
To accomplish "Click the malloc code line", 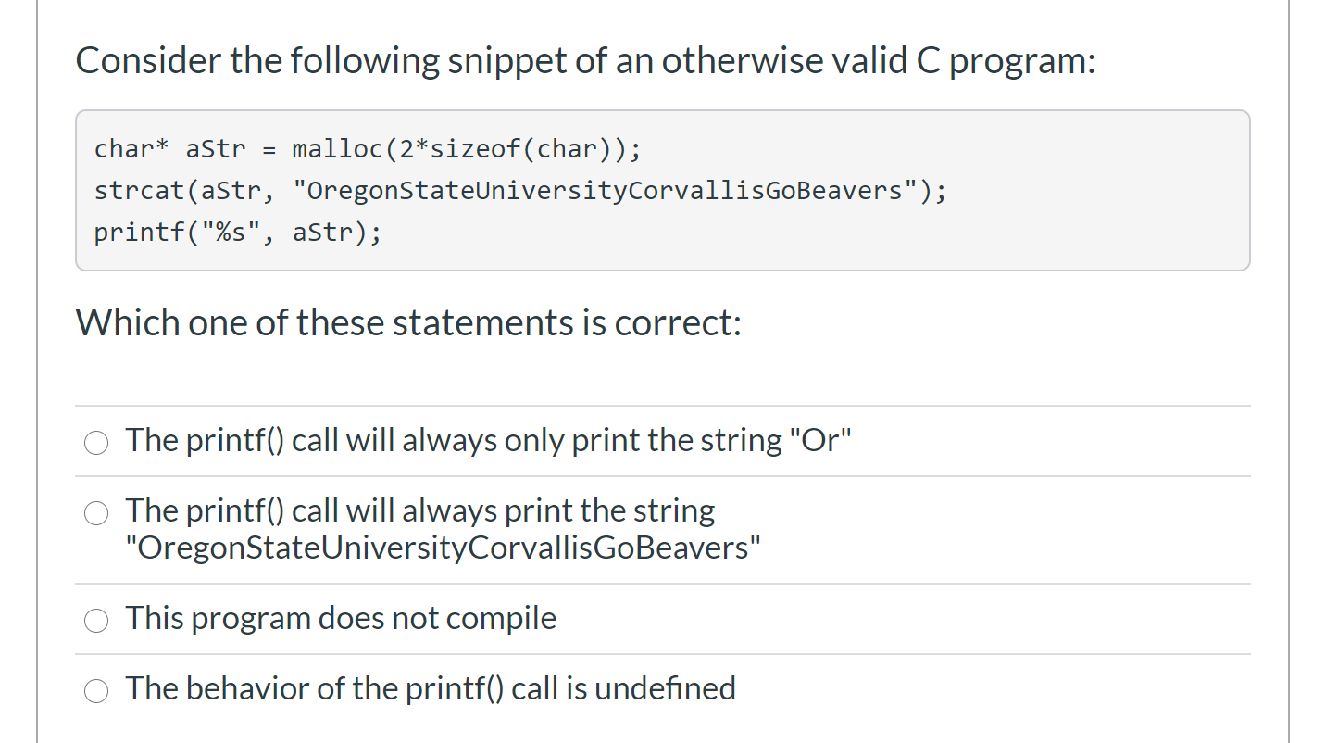I will point(367,148).
